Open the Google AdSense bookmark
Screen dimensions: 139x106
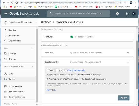(x=122, y=7)
